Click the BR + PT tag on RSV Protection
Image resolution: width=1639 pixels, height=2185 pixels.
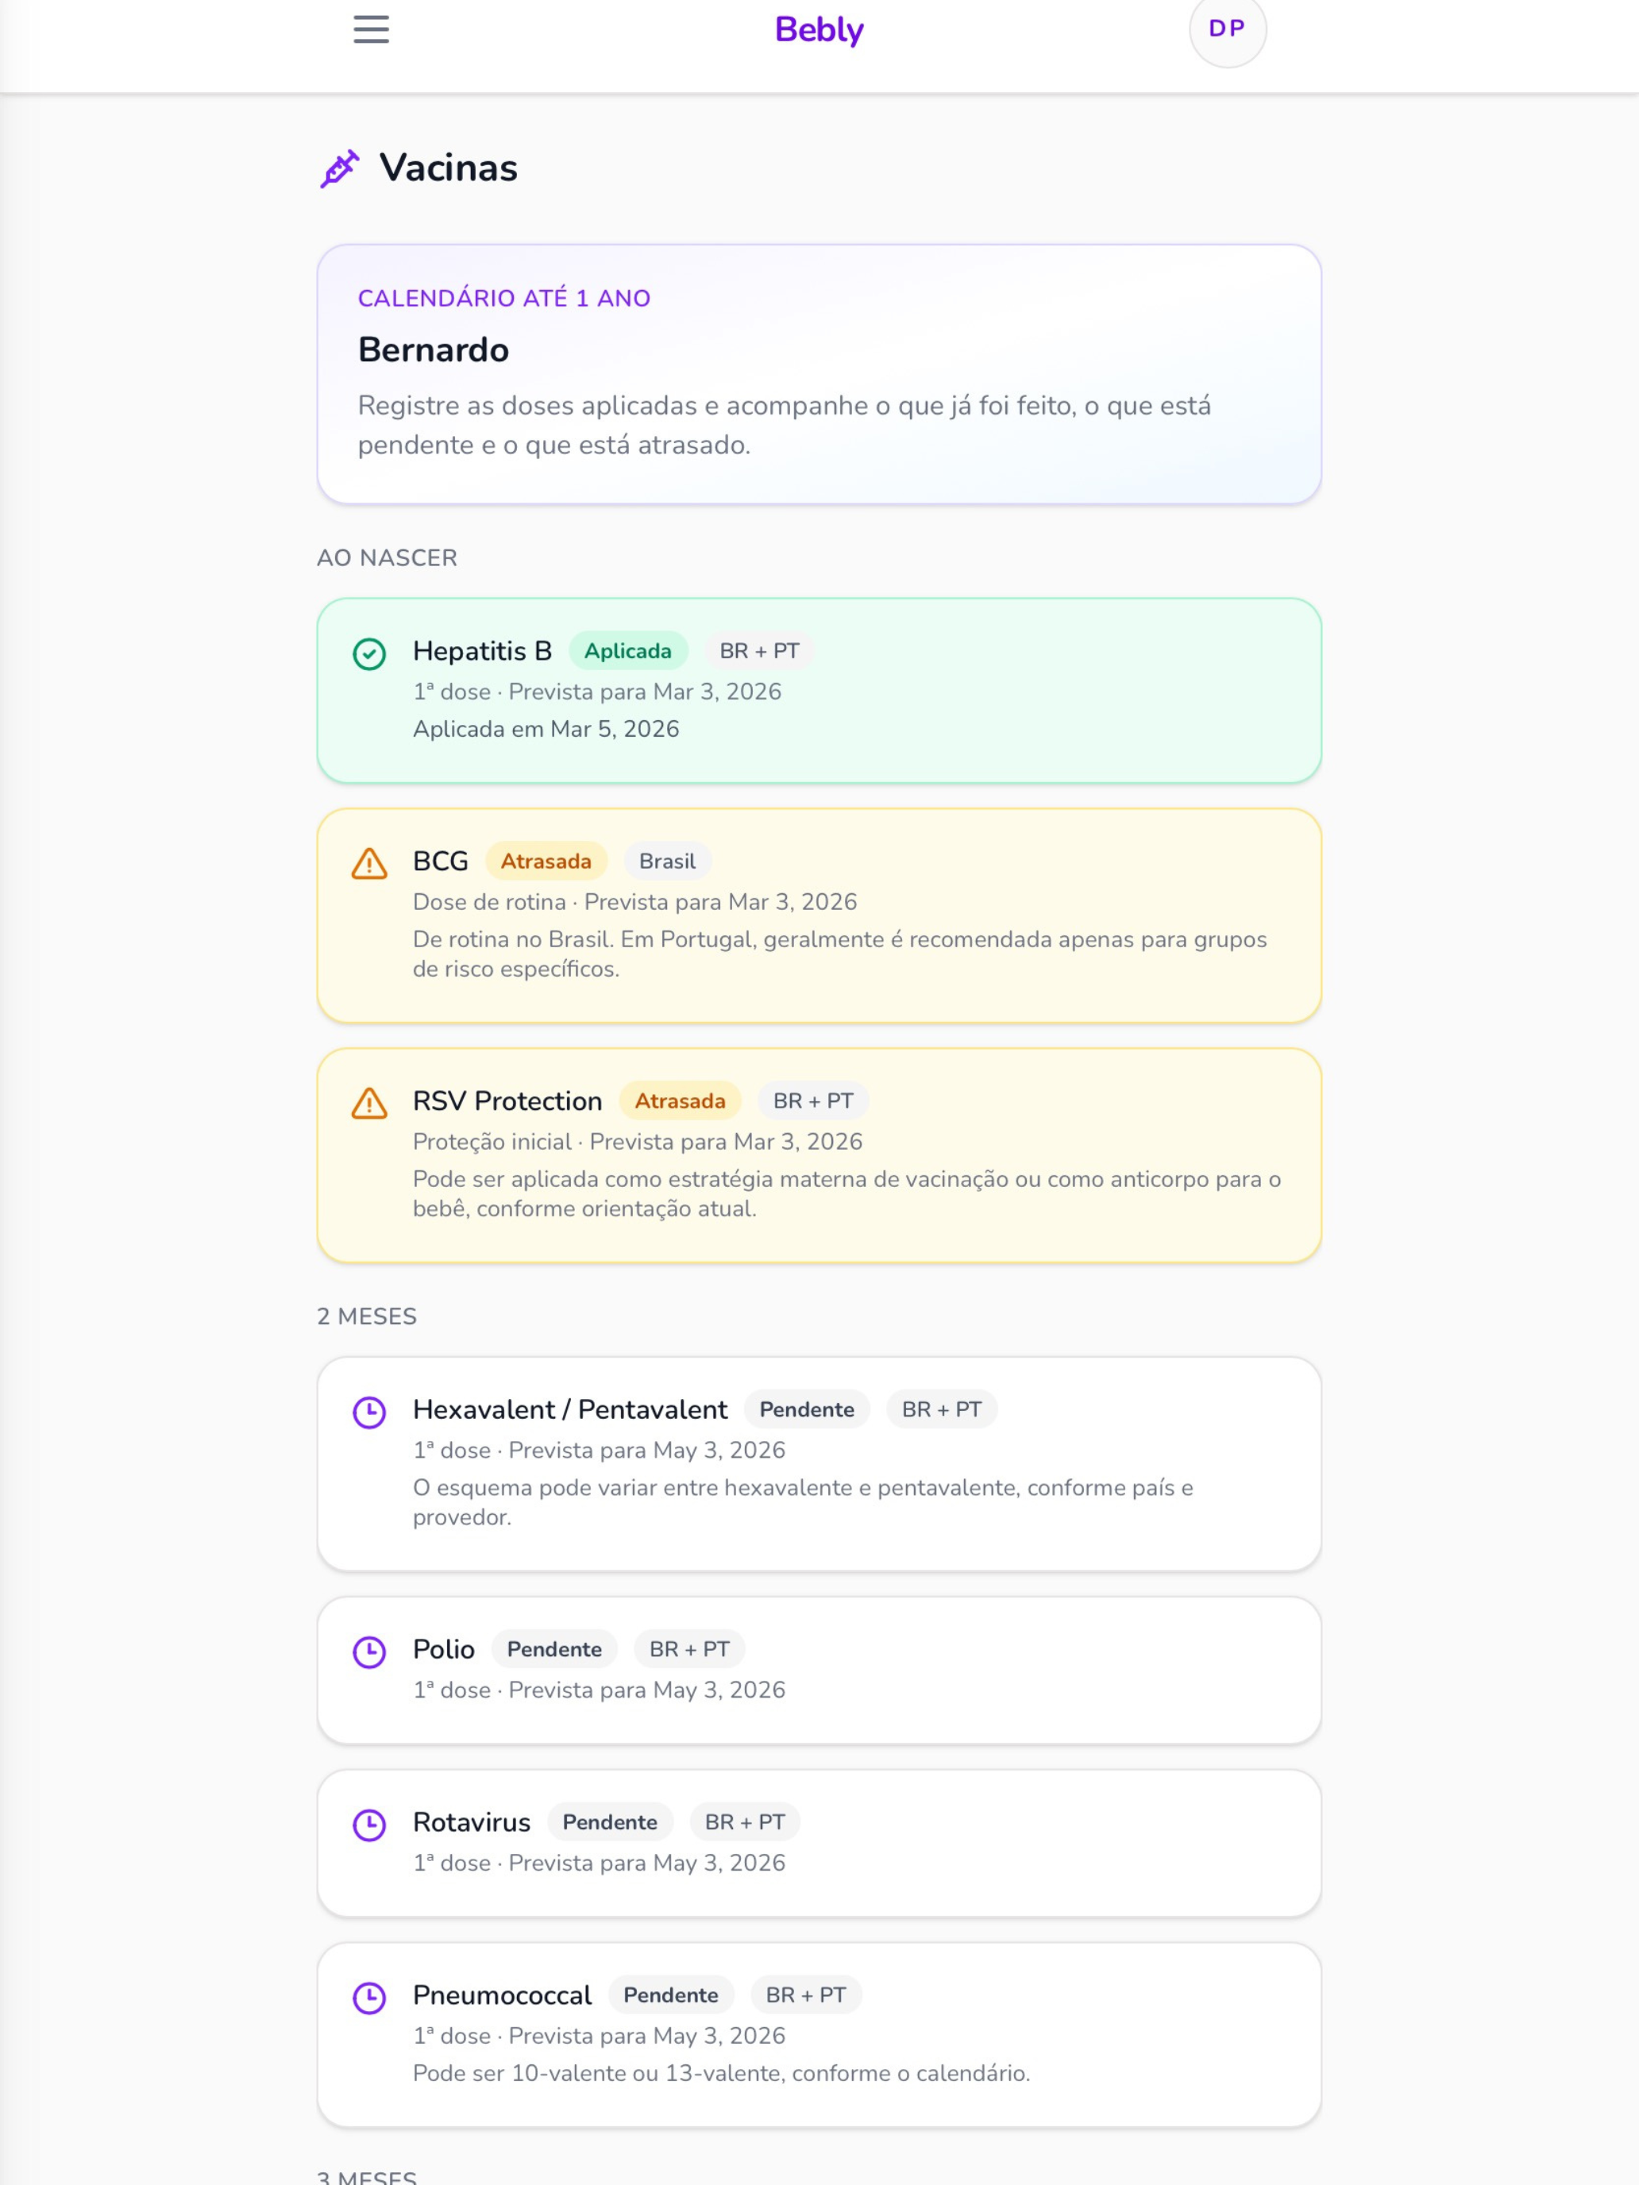click(813, 1101)
